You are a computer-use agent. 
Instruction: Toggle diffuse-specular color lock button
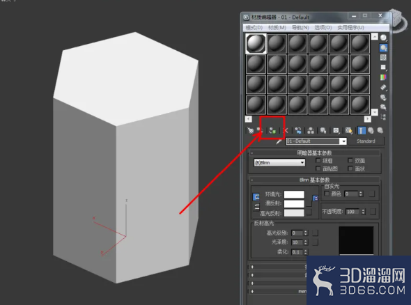[256, 207]
